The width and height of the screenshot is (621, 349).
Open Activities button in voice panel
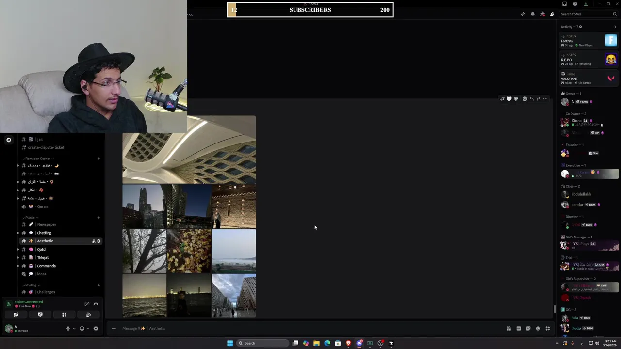[64, 315]
